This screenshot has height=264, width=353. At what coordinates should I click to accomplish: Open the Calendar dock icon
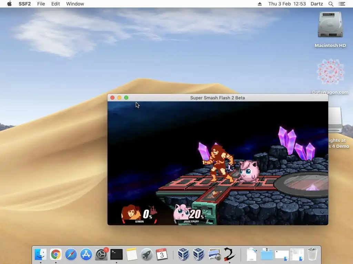[162, 254]
